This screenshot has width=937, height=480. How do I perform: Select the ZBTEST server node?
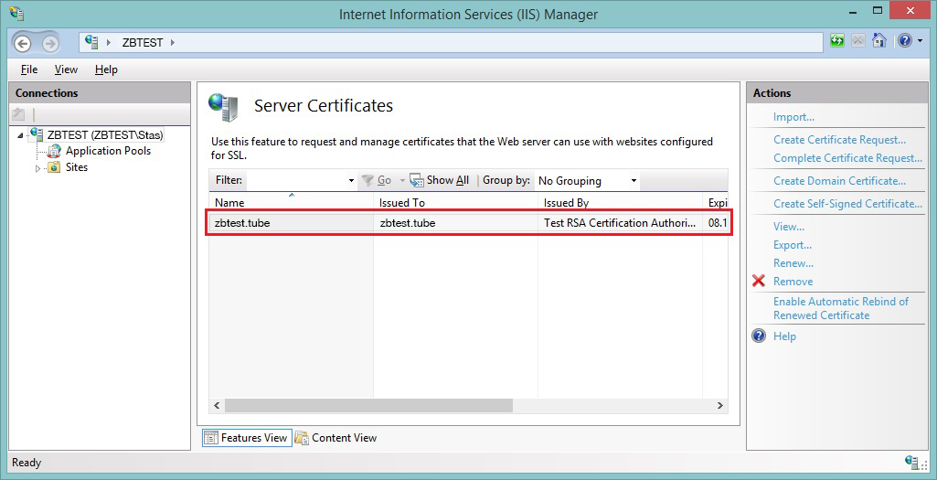coord(104,134)
